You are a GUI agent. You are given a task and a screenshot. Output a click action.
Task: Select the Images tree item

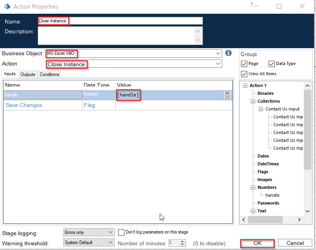click(x=265, y=179)
